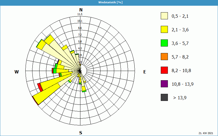Click the S compass label
This screenshot has height=136, width=218.
81,133
